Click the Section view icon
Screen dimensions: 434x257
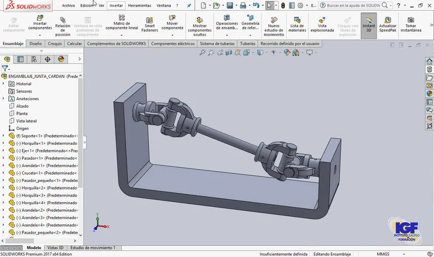[229, 52]
